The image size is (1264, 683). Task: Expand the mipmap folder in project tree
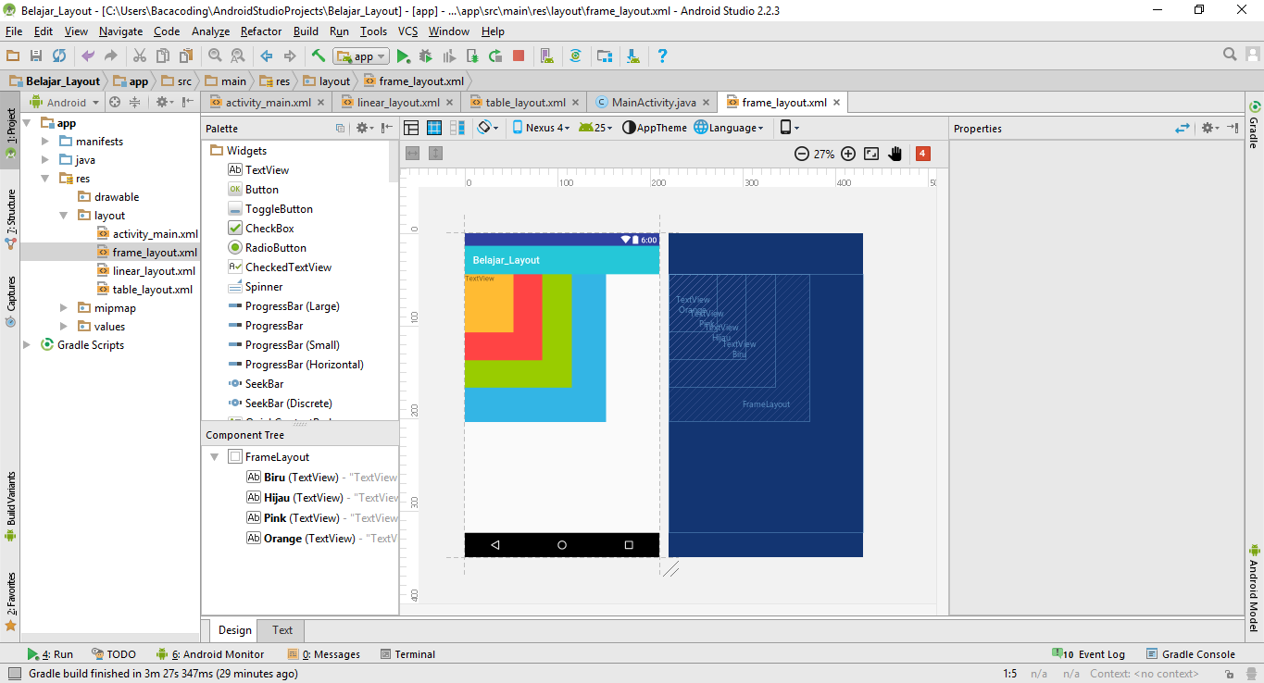pyautogui.click(x=63, y=308)
